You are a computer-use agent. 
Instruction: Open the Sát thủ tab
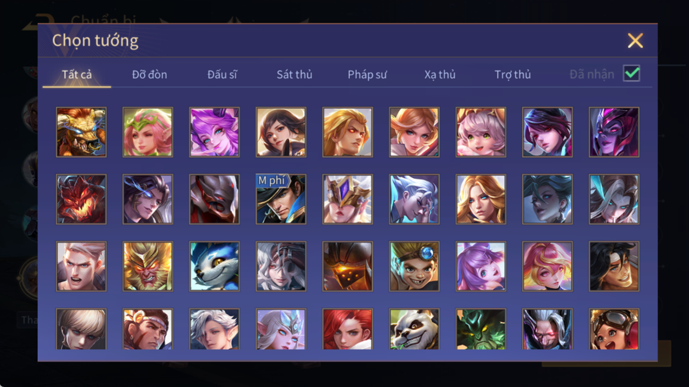[294, 75]
